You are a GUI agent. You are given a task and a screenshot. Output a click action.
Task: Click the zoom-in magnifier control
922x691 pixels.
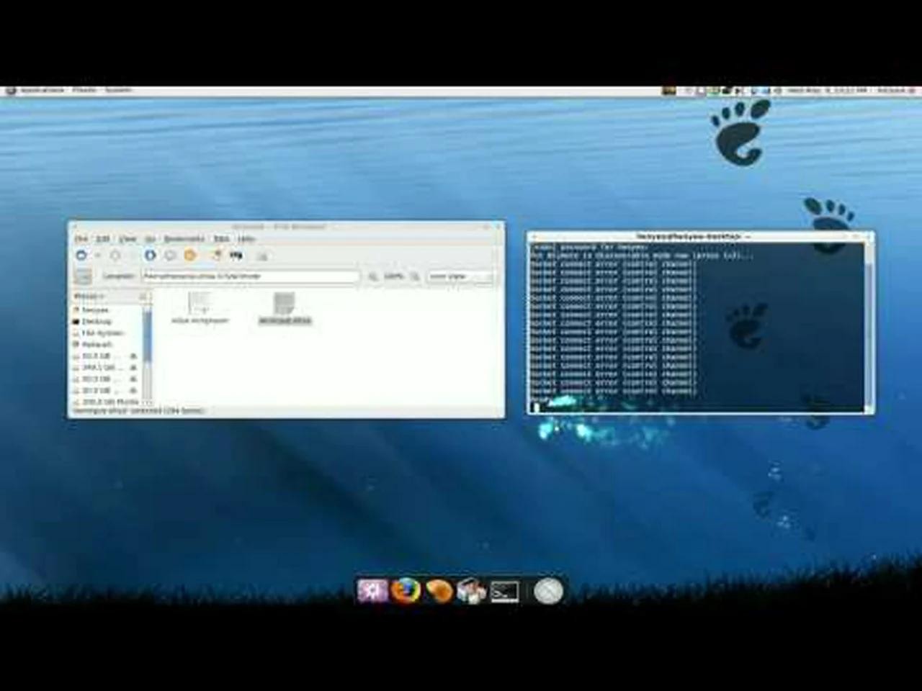[x=416, y=276]
